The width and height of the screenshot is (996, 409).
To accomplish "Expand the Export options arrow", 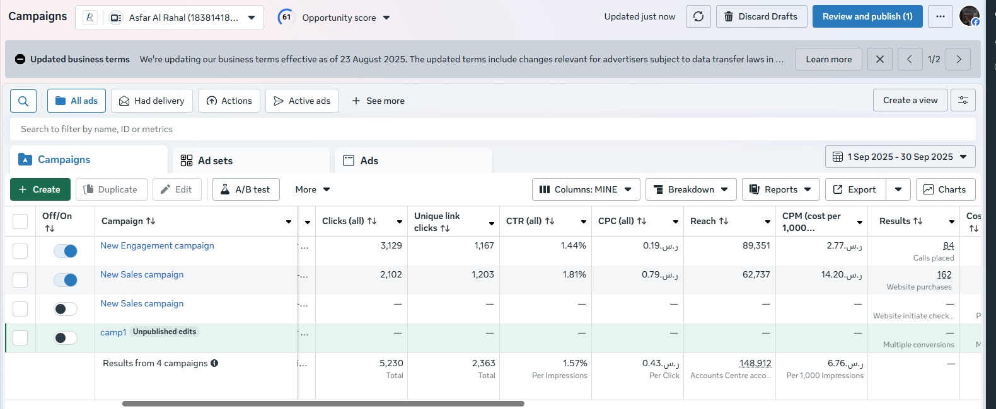I will (x=898, y=189).
